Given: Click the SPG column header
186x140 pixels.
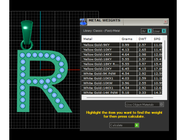Looking at the screenshot, I should click(x=157, y=39).
